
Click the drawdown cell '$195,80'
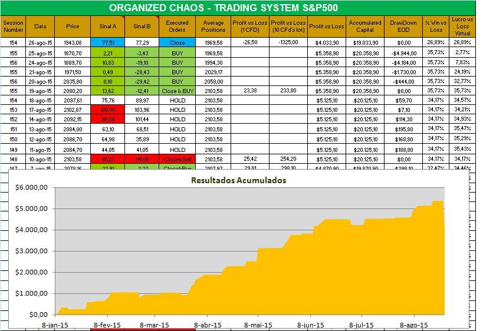(403, 129)
